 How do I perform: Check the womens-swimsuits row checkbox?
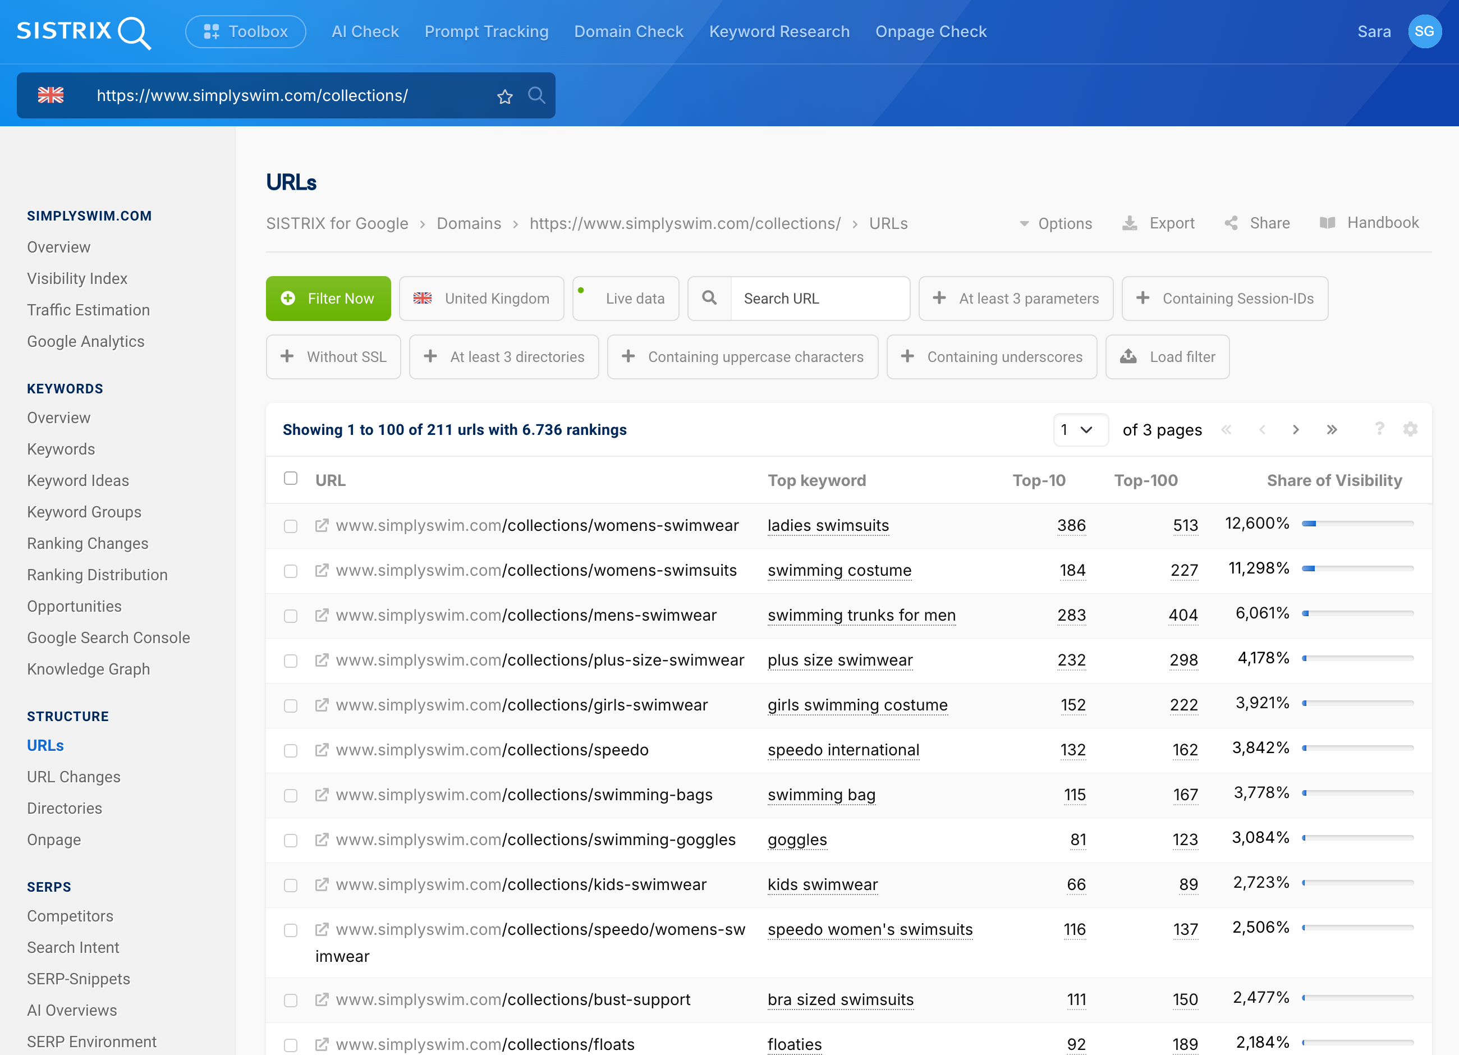tap(291, 571)
